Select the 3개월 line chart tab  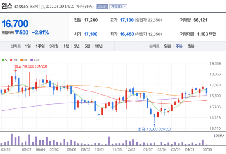click(54, 46)
